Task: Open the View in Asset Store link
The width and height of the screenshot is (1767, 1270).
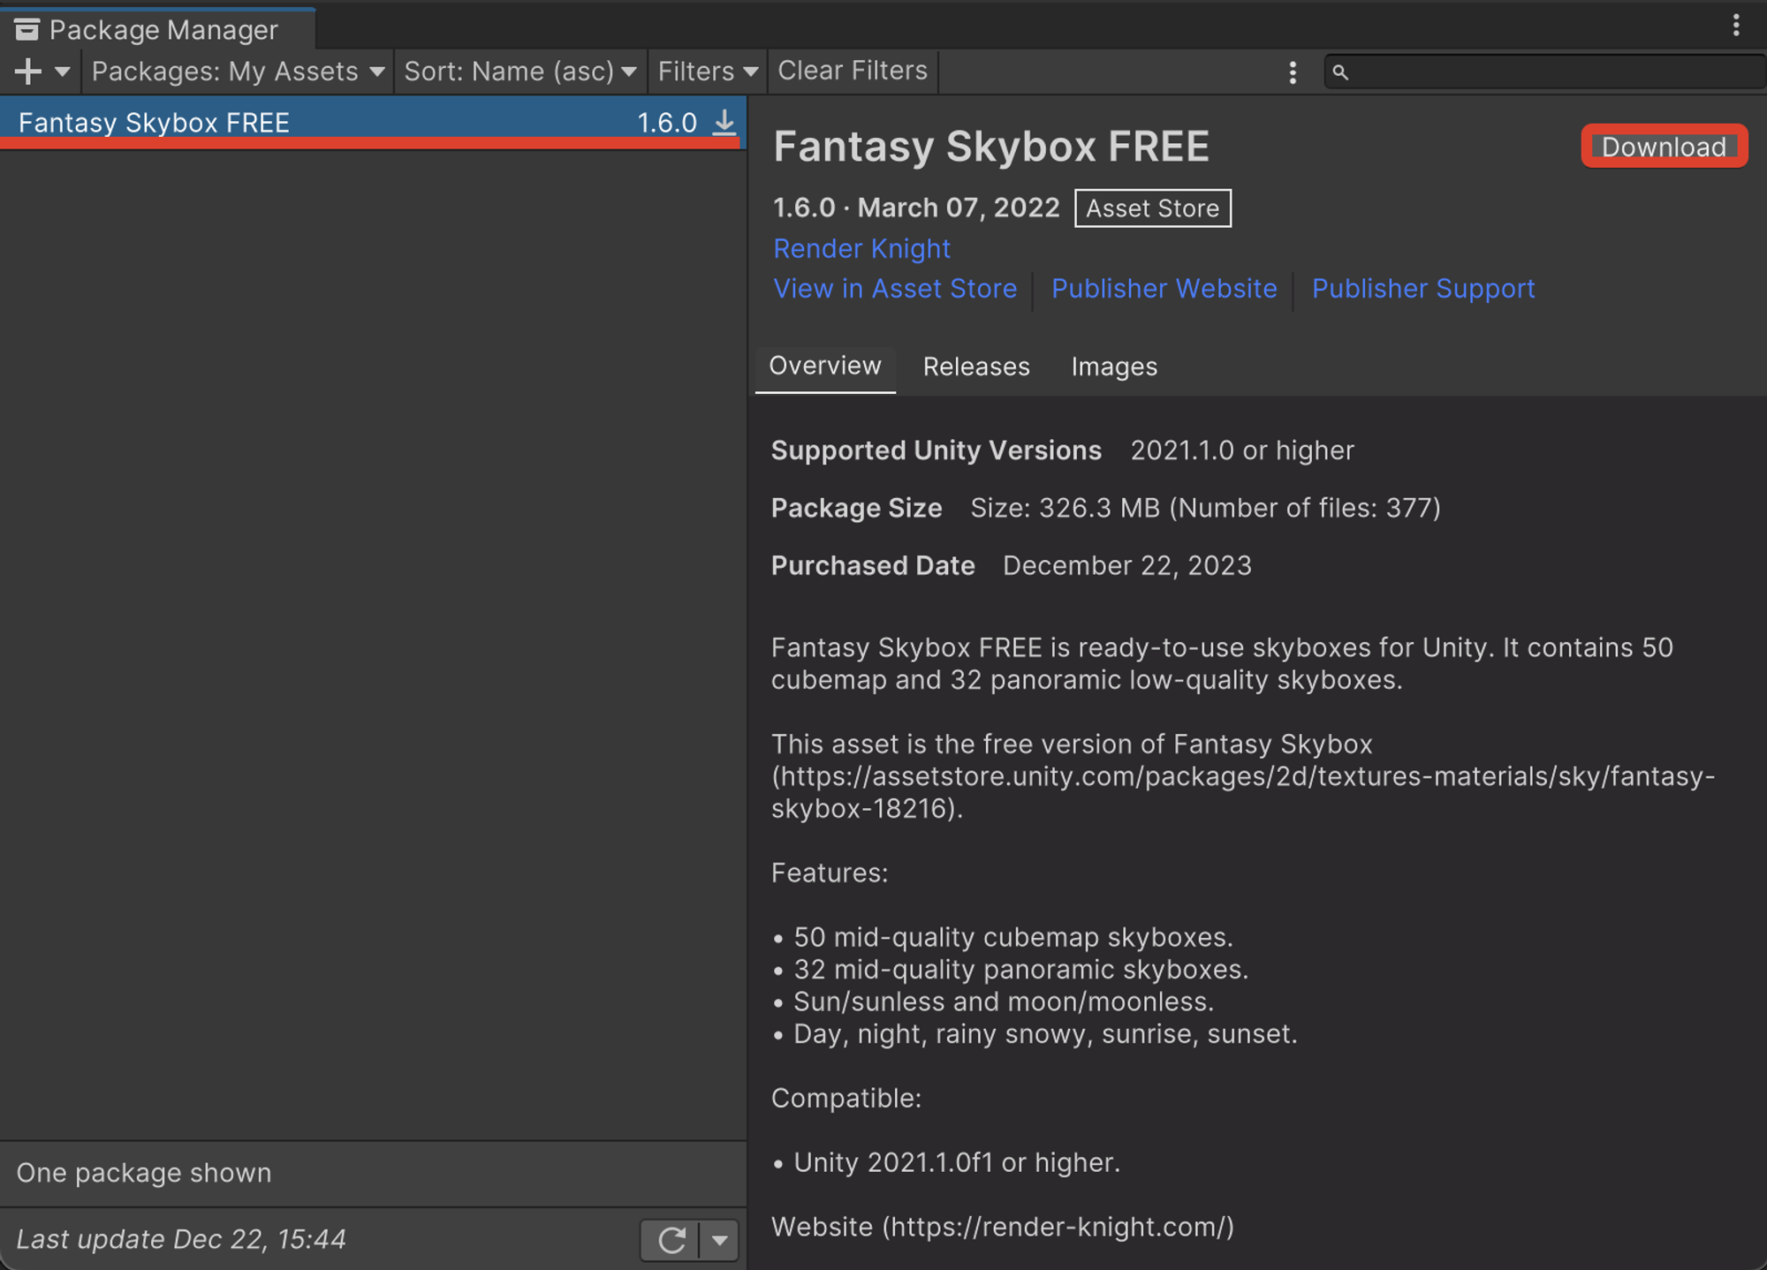Action: point(895,289)
